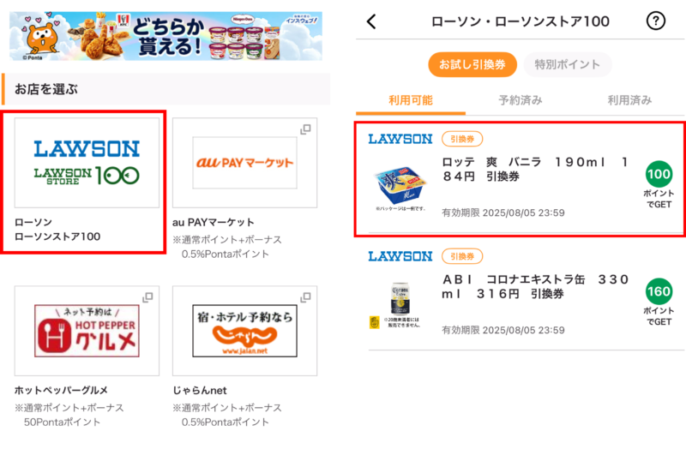
Task: Tap the green 100 points badge
Action: (659, 174)
